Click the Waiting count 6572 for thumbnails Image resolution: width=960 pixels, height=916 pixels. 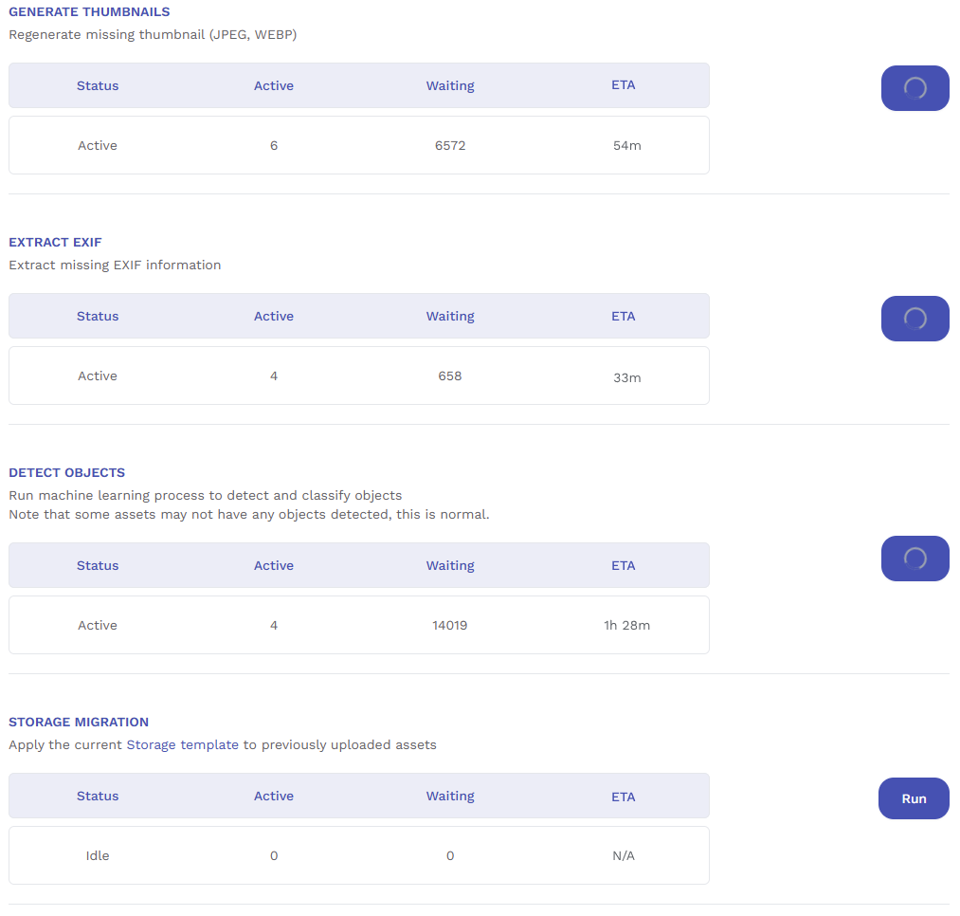click(x=450, y=145)
